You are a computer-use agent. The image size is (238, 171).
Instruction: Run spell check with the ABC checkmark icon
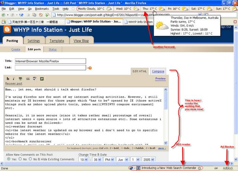coord(35,79)
